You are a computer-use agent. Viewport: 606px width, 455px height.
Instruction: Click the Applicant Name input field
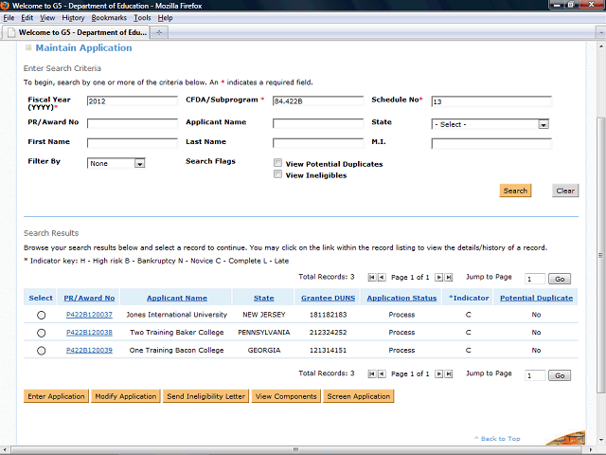pos(317,123)
